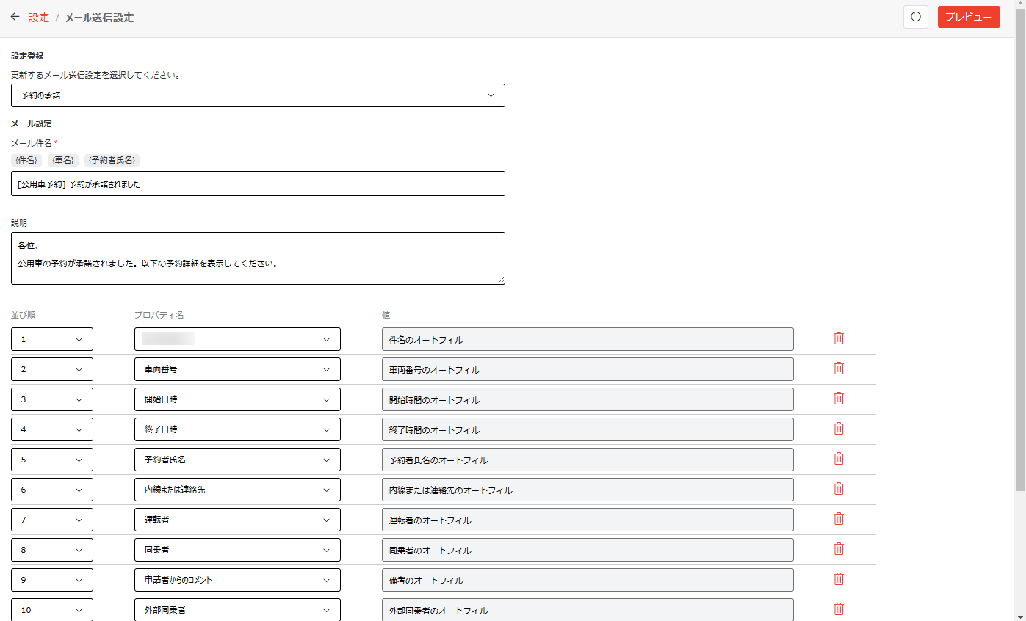This screenshot has width=1026, height=621.
Task: Open sort order dropdown showing 4
Action: pyautogui.click(x=52, y=429)
